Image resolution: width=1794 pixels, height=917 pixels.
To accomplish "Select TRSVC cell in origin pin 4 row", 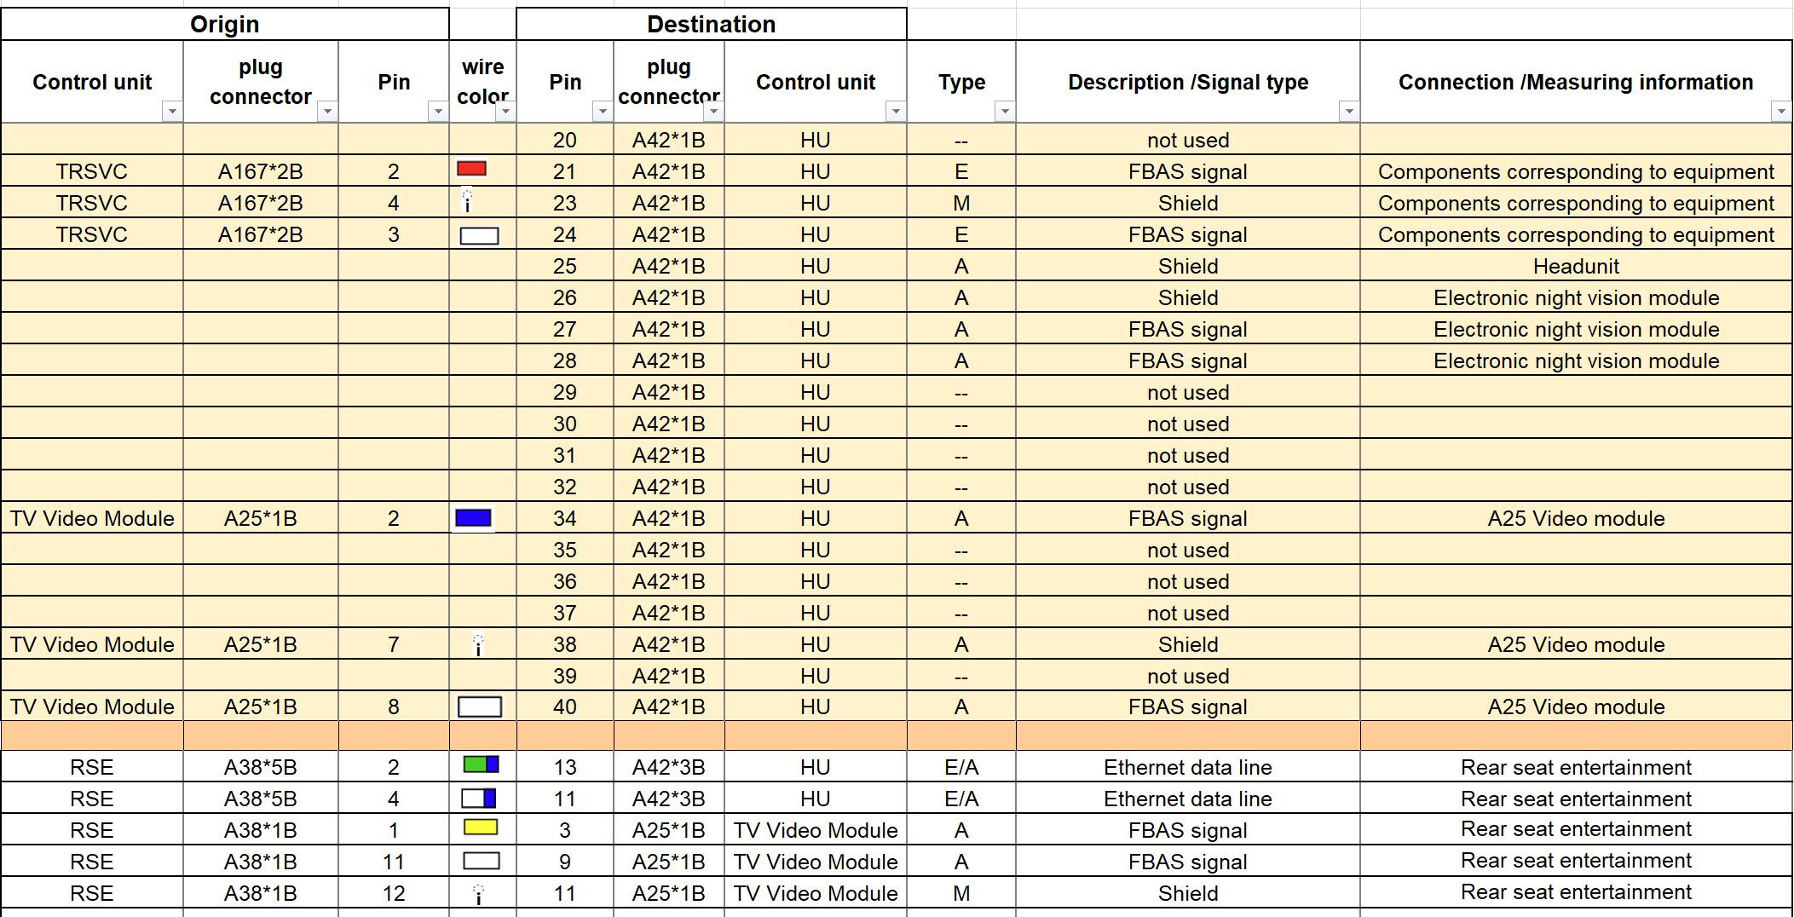I will click(x=92, y=203).
